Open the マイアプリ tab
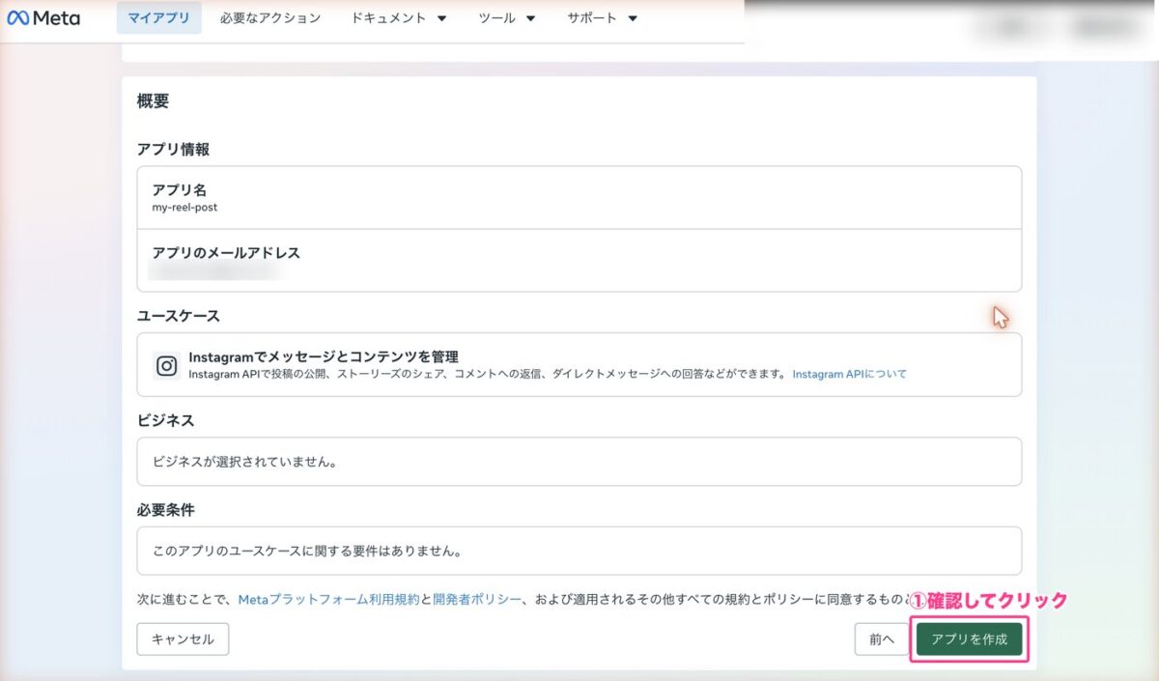Viewport: 1159px width, 681px height. [x=159, y=18]
